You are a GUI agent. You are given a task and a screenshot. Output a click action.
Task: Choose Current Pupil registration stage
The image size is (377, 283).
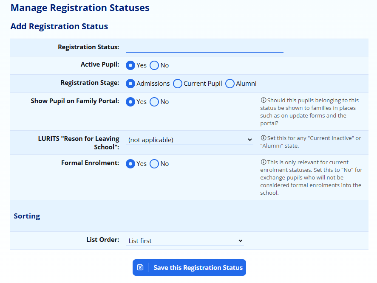[177, 84]
